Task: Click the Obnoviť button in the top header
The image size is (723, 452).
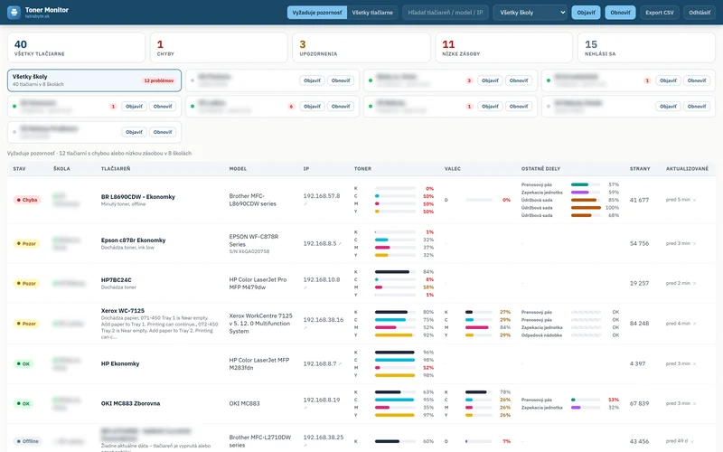Action: pos(620,13)
